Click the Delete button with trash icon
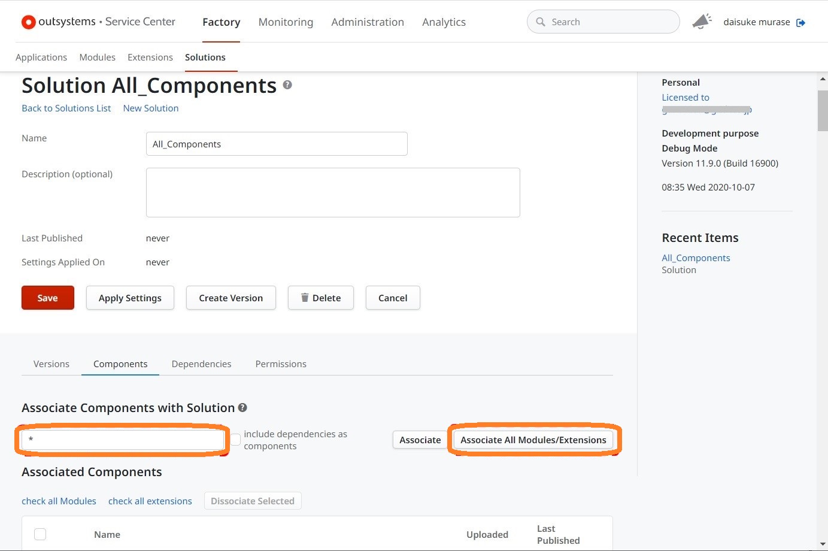Screen dimensions: 828x551 pyautogui.click(x=320, y=298)
